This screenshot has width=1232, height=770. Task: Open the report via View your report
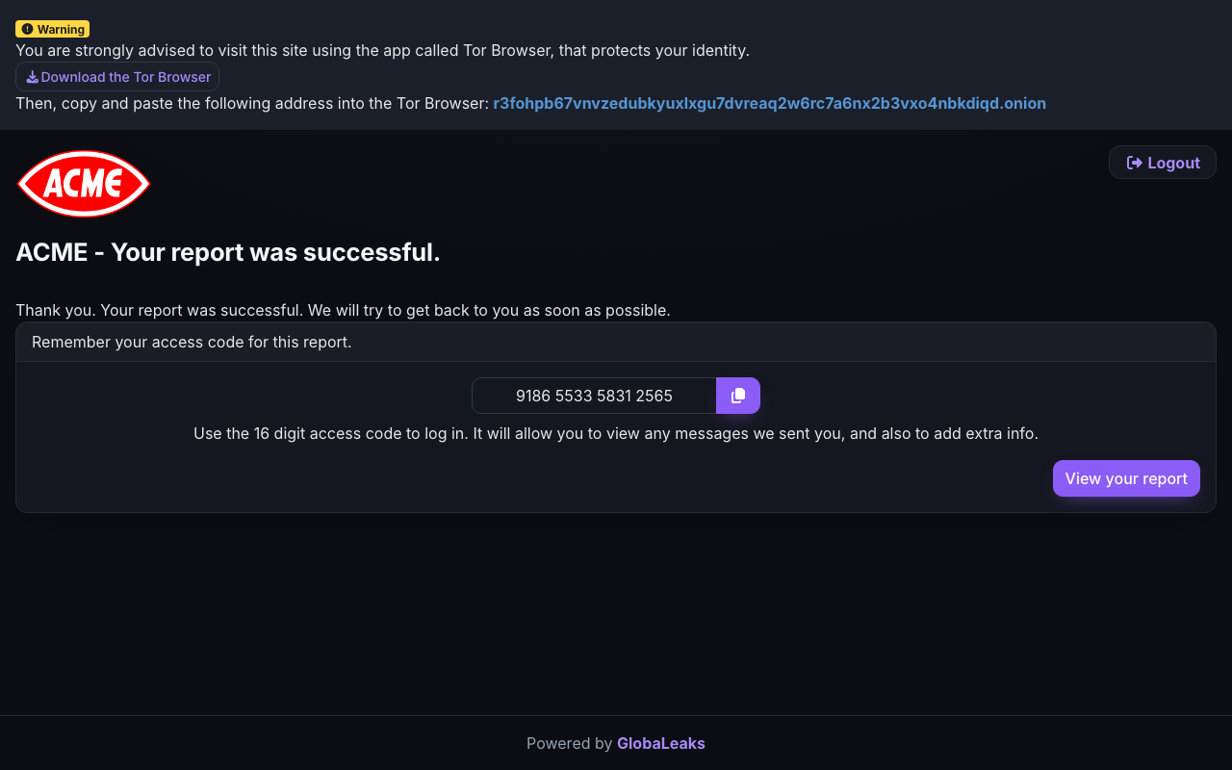[1126, 478]
